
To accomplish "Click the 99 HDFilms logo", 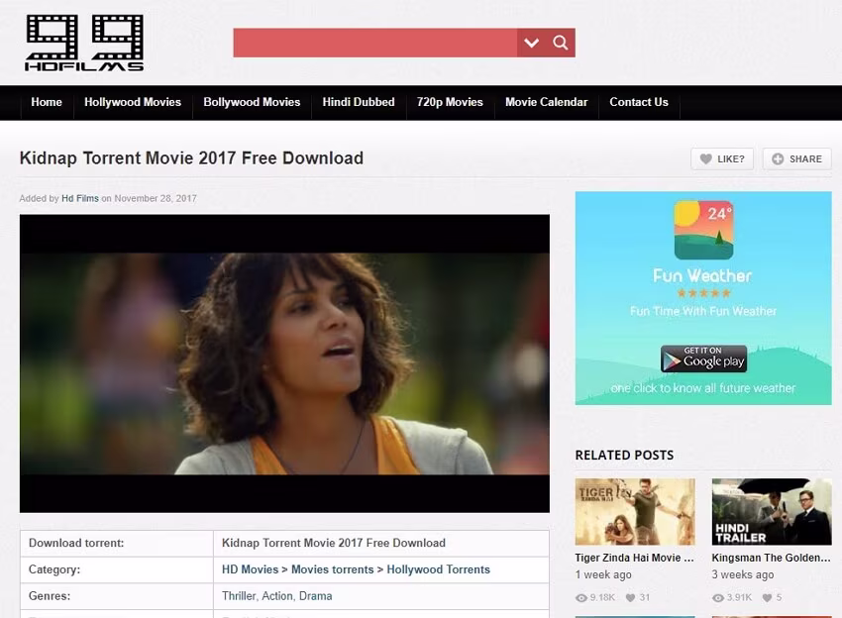I will point(84,43).
